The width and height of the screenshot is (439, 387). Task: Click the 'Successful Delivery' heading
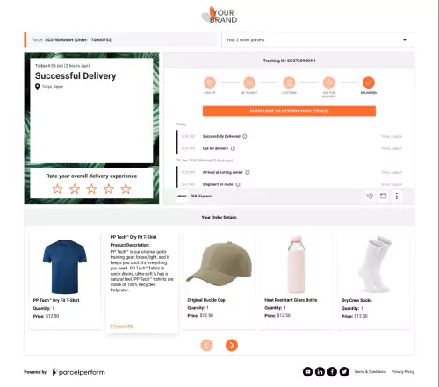click(76, 76)
